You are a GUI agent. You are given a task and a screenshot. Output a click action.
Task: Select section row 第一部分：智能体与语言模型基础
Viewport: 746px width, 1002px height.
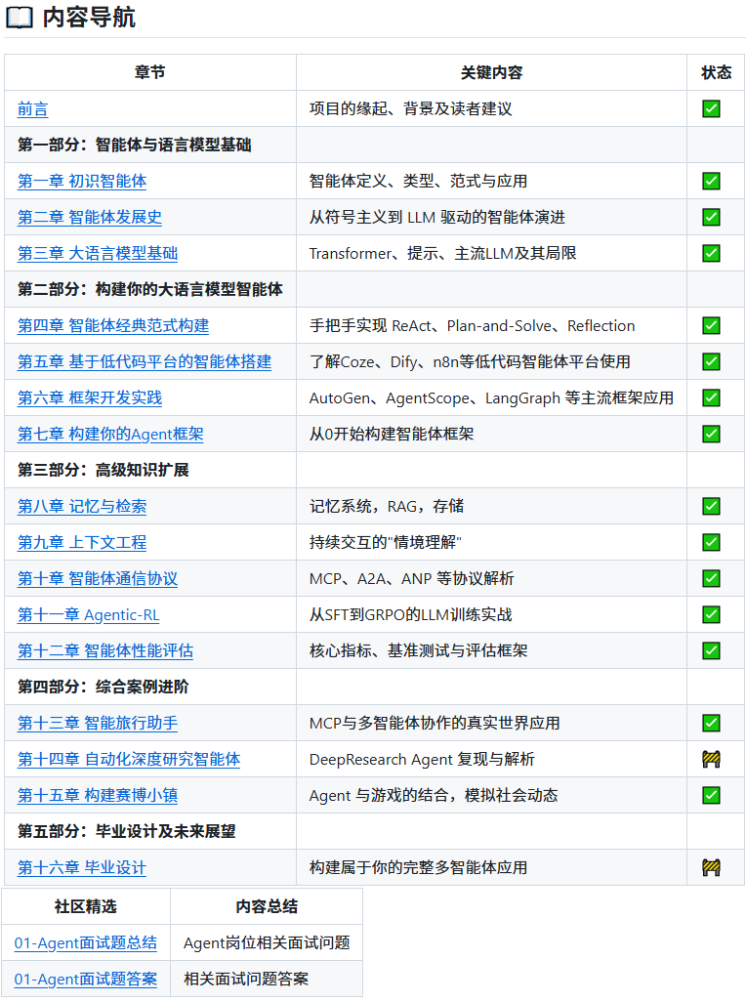(x=374, y=146)
